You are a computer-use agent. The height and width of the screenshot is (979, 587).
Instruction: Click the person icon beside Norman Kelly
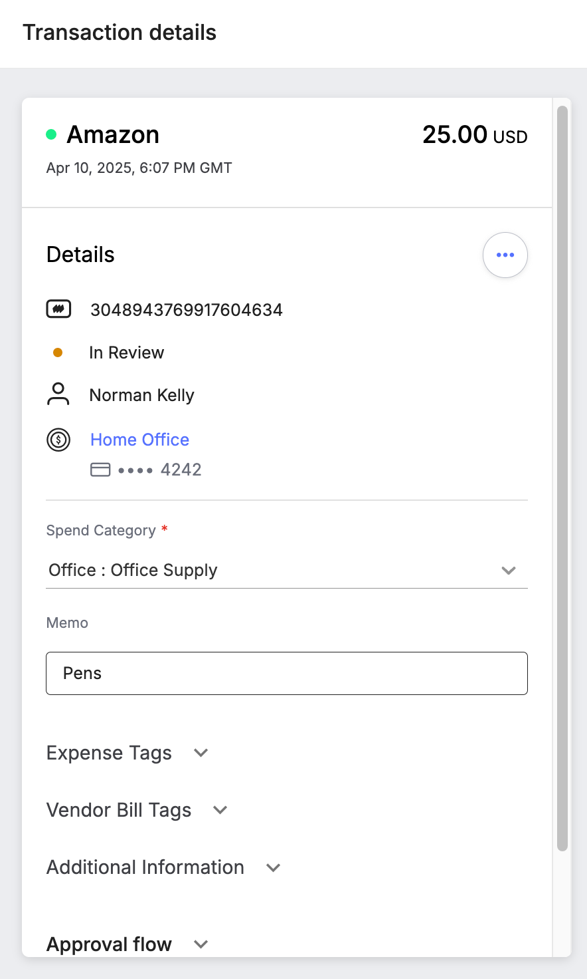click(58, 394)
